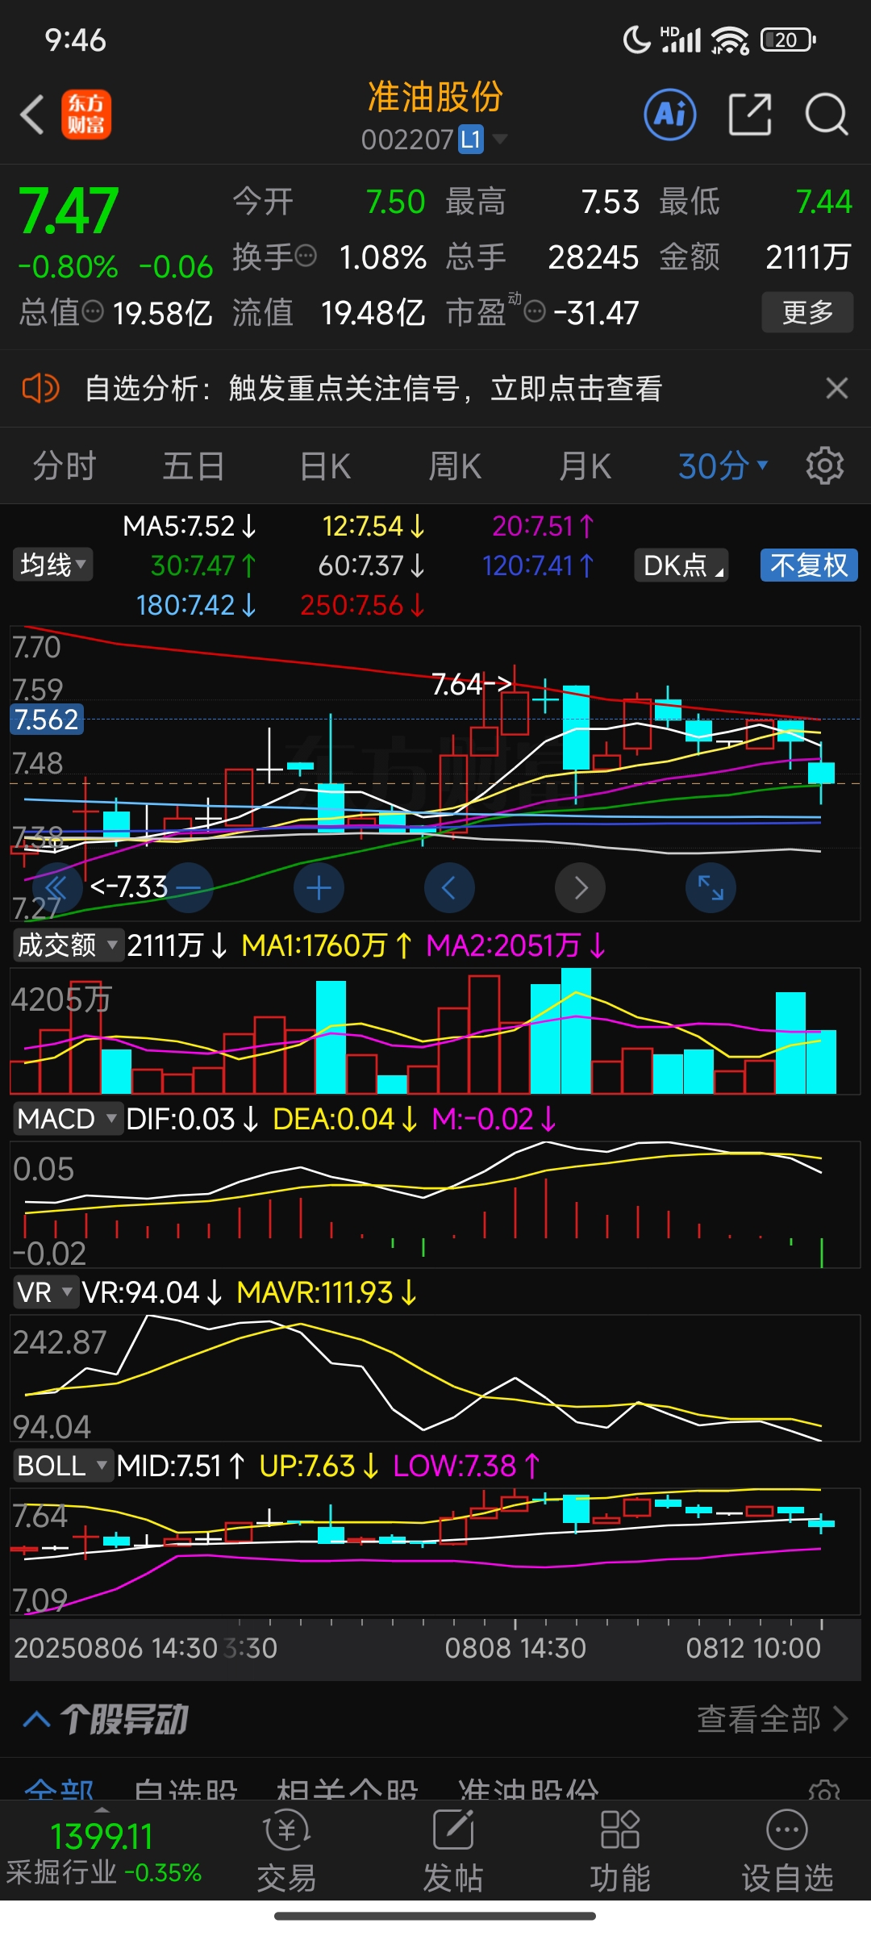This screenshot has height=1936, width=871.
Task: Move chart right one candle
Action: (581, 888)
